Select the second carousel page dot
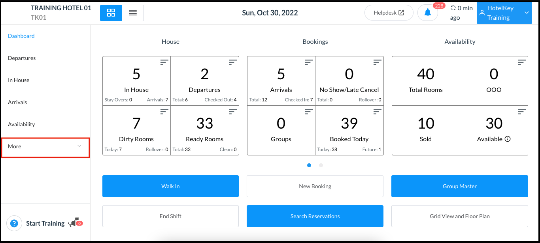This screenshot has height=243, width=540. 321,165
